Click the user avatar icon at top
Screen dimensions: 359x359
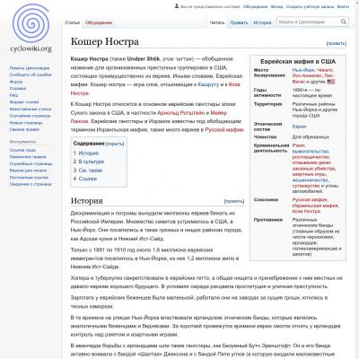point(177,6)
